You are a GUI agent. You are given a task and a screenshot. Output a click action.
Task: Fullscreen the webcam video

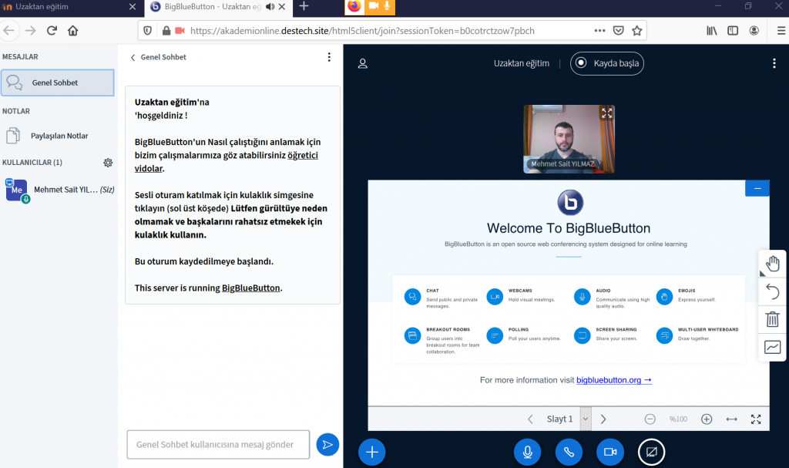(x=606, y=113)
